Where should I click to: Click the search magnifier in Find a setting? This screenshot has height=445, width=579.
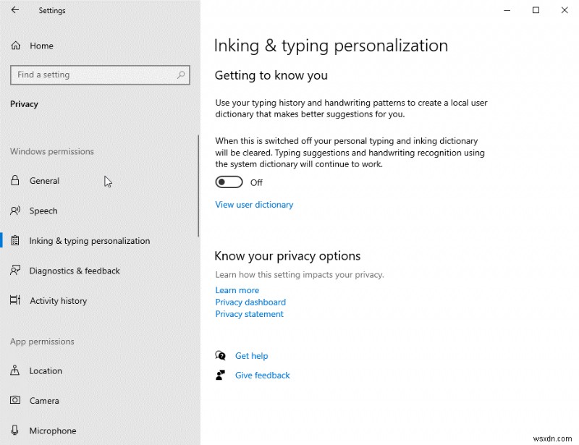(182, 75)
